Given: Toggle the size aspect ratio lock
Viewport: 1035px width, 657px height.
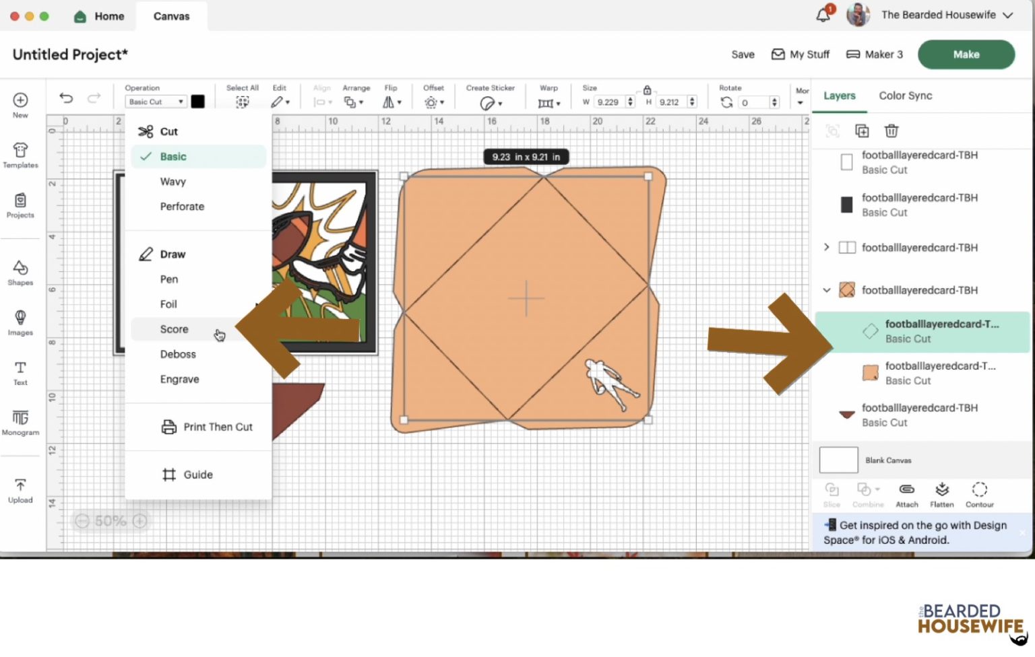Looking at the screenshot, I should (647, 90).
